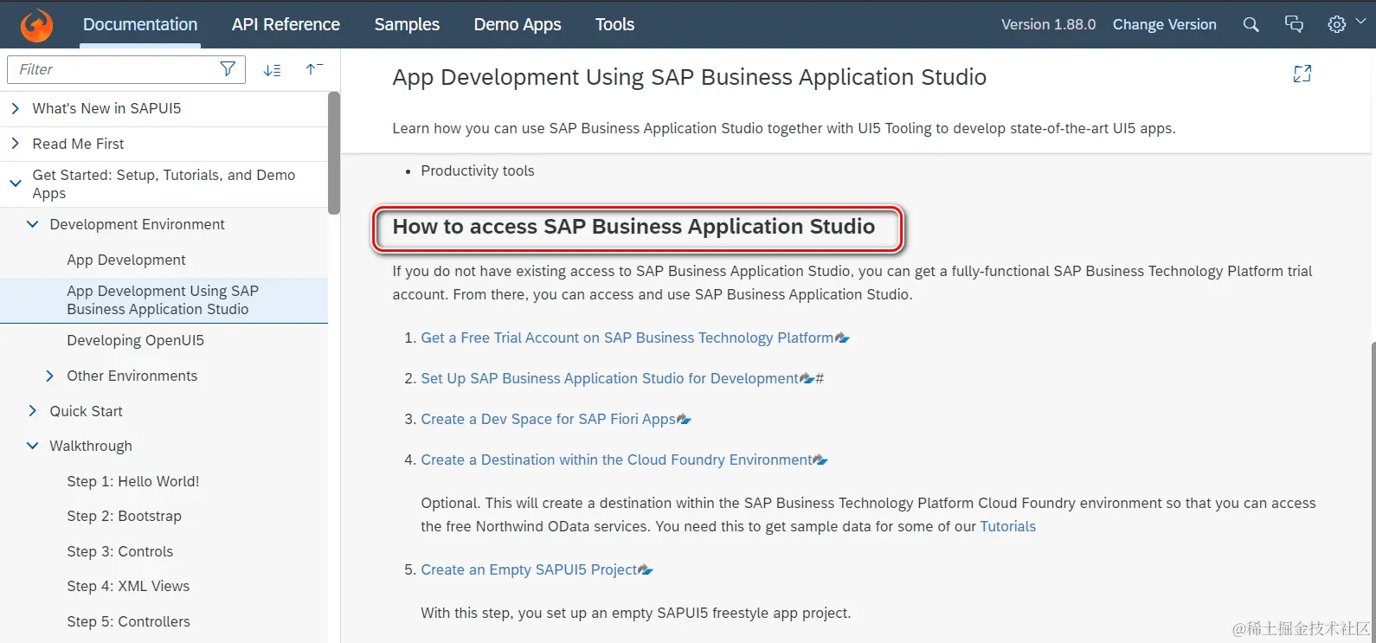Image resolution: width=1376 pixels, height=643 pixels.
Task: Click navigation tree scrollbar thumb
Action: click(x=334, y=152)
